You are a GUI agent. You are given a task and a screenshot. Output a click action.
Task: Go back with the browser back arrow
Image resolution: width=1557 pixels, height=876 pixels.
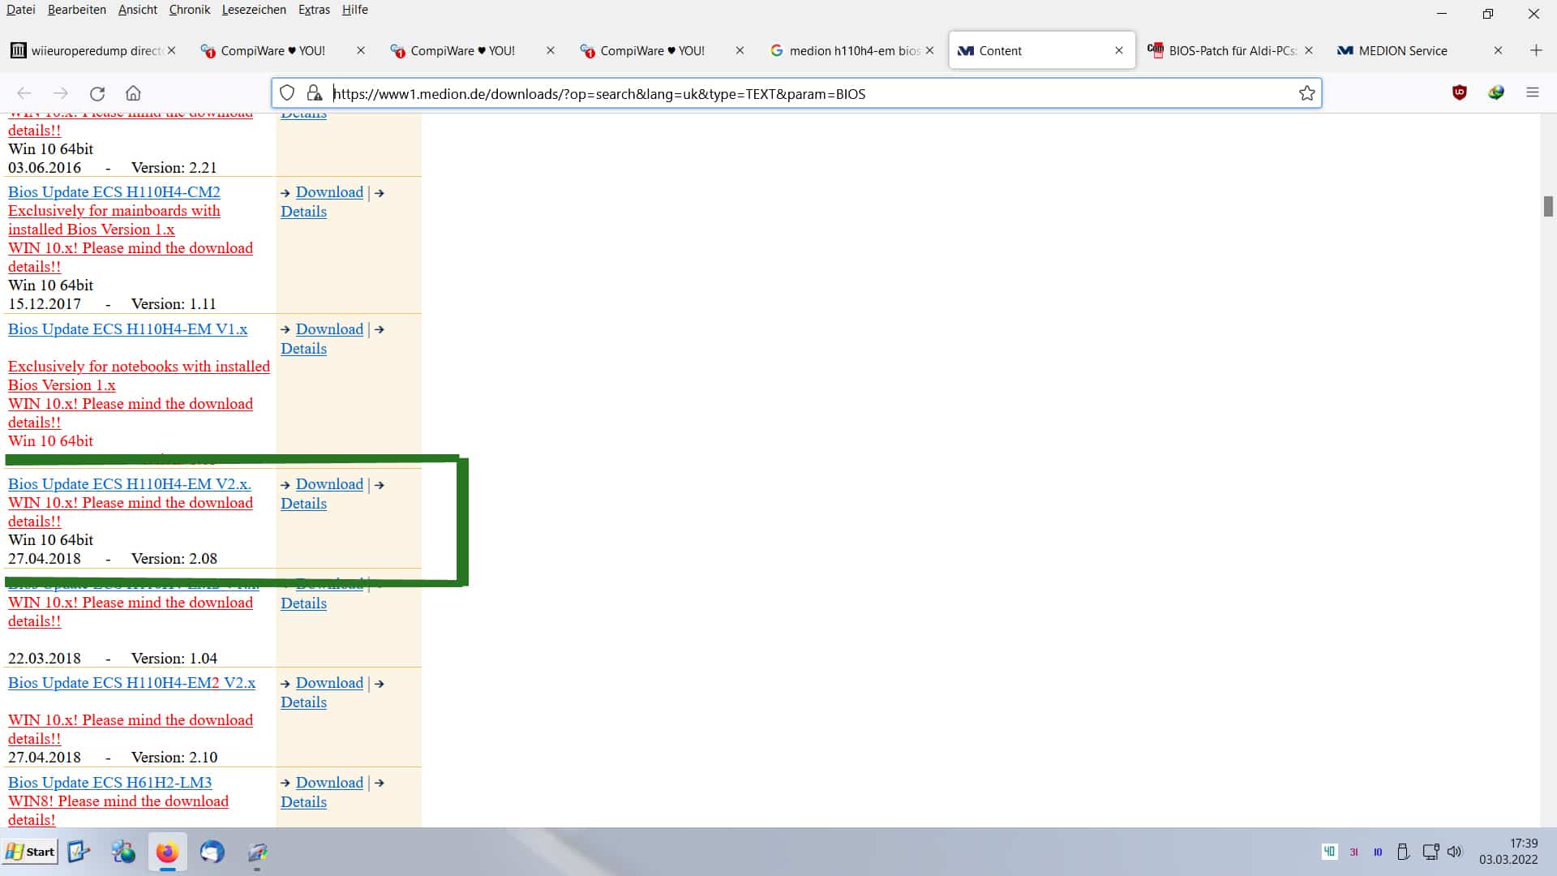click(x=24, y=93)
